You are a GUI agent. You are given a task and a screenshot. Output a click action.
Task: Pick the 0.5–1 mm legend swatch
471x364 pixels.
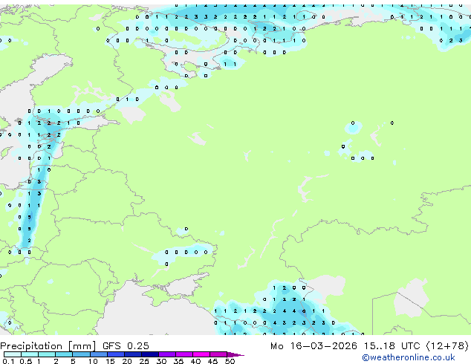(30, 354)
